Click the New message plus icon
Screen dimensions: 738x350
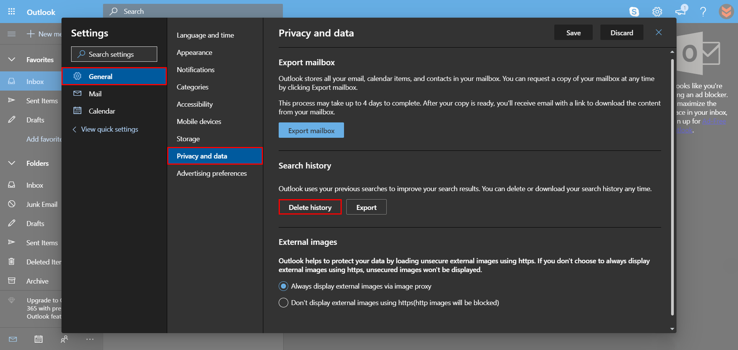coord(31,34)
